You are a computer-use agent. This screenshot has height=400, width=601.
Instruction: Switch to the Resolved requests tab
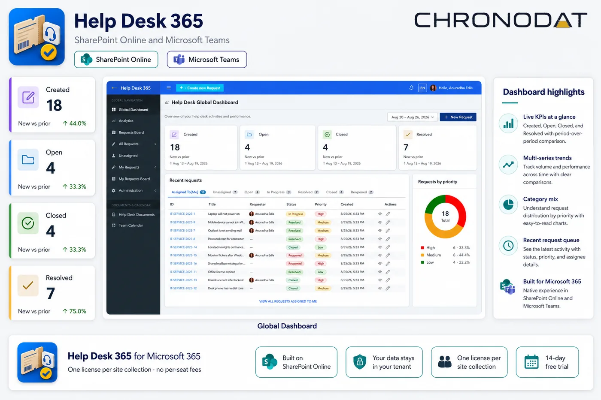[x=309, y=192]
